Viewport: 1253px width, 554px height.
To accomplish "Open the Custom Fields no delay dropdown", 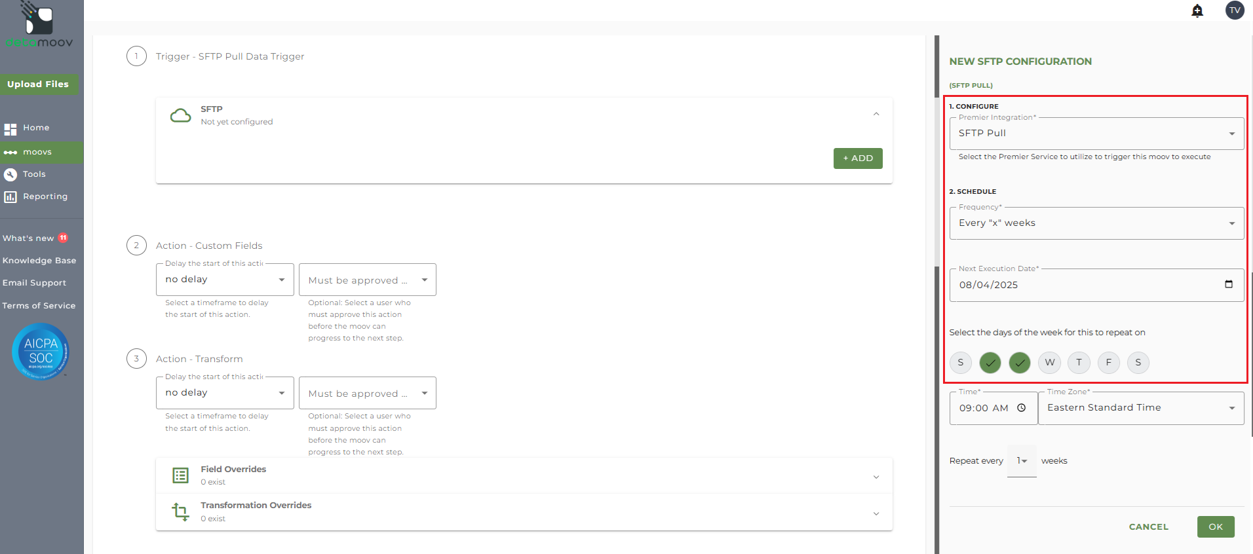I will click(225, 280).
